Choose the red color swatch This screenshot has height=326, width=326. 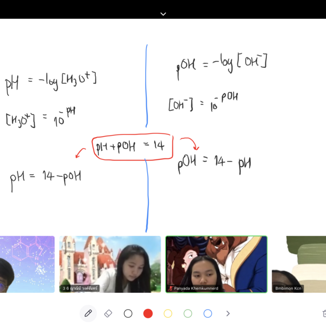pos(148,313)
